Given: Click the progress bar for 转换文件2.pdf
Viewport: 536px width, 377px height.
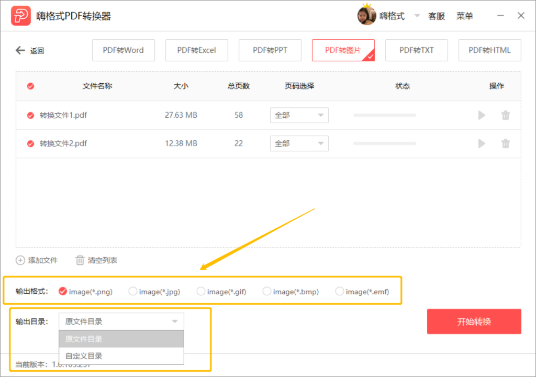Looking at the screenshot, I should [x=385, y=143].
